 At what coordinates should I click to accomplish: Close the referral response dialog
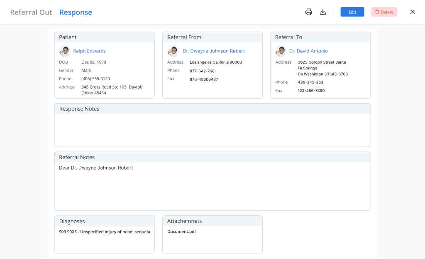point(413,12)
